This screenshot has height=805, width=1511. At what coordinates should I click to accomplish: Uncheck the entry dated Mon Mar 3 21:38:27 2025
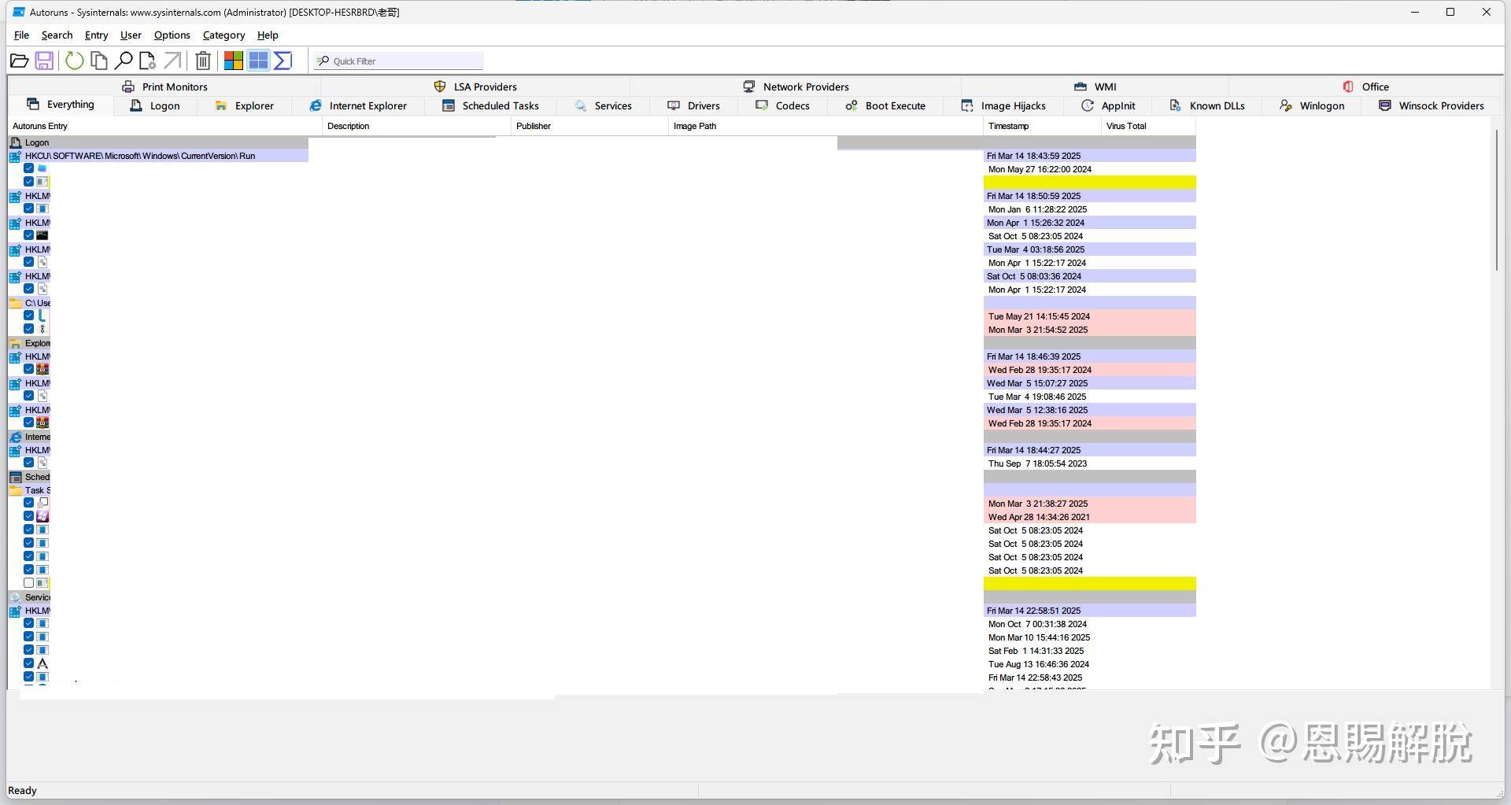click(x=29, y=503)
